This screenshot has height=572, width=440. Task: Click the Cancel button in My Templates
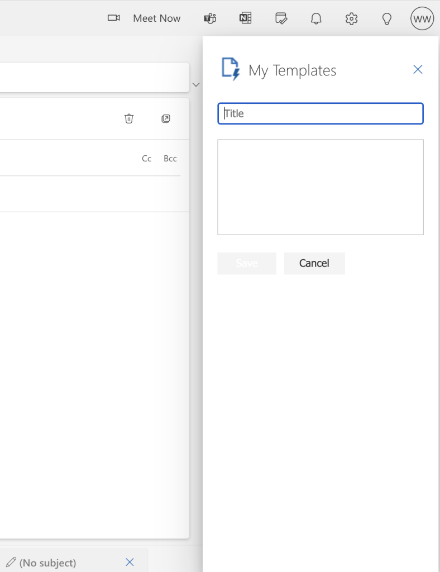[314, 263]
